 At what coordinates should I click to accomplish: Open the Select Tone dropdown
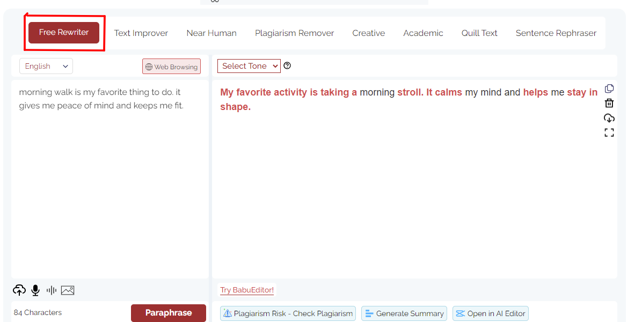point(249,66)
